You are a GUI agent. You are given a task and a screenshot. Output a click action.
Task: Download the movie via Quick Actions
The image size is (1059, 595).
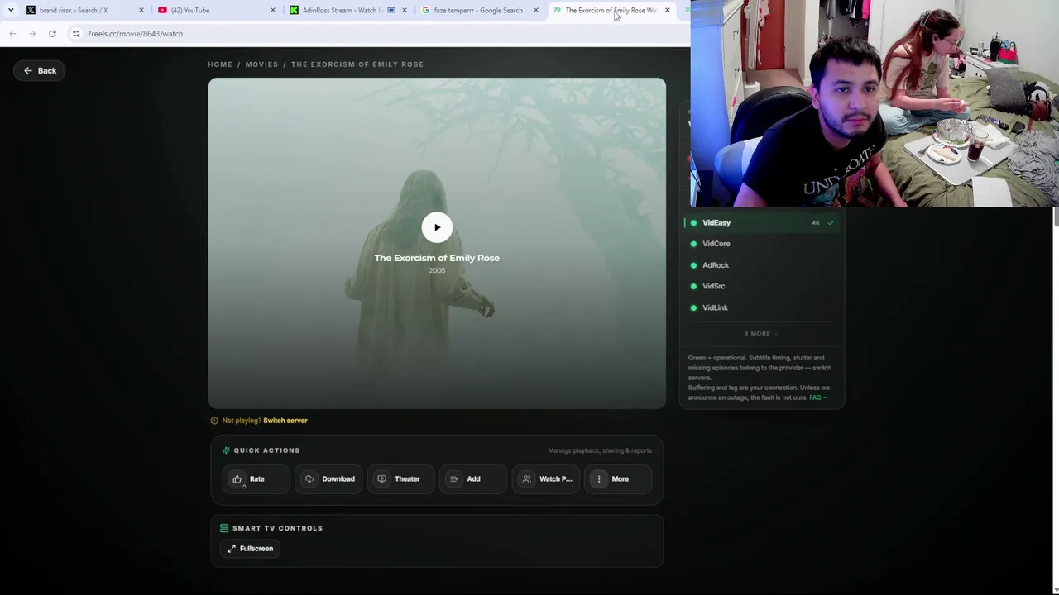pyautogui.click(x=328, y=478)
